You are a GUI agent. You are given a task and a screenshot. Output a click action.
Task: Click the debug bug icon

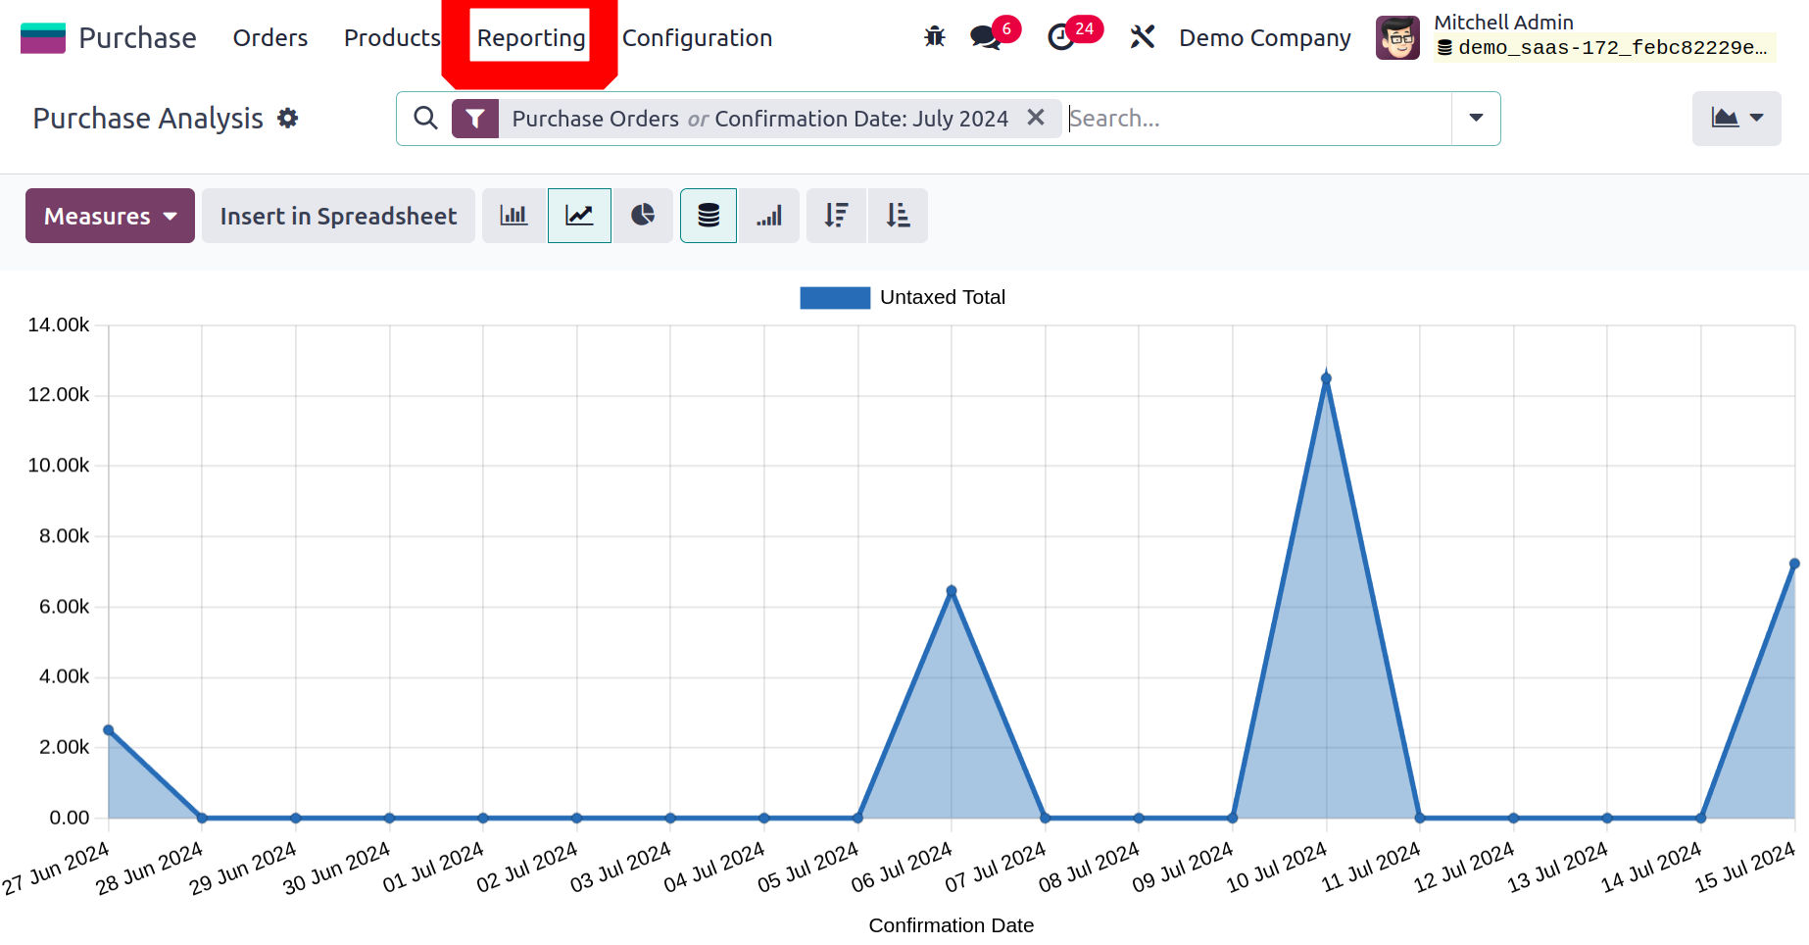pos(934,37)
